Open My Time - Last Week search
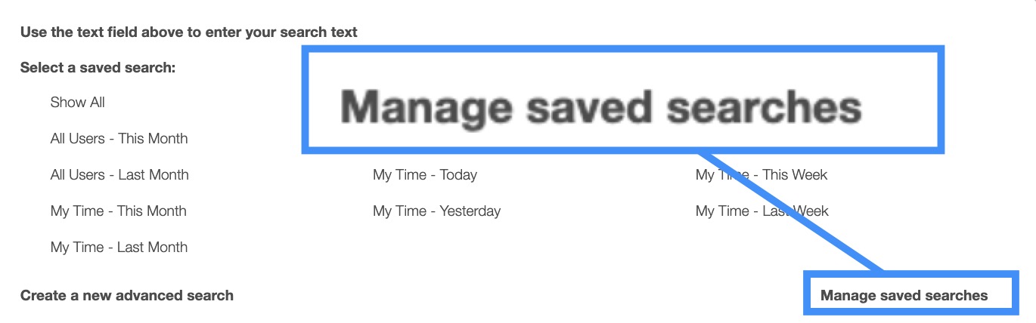Image resolution: width=1036 pixels, height=323 pixels. click(x=761, y=211)
